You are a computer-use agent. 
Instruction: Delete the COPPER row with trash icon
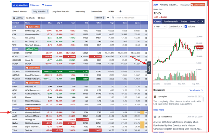146,53
